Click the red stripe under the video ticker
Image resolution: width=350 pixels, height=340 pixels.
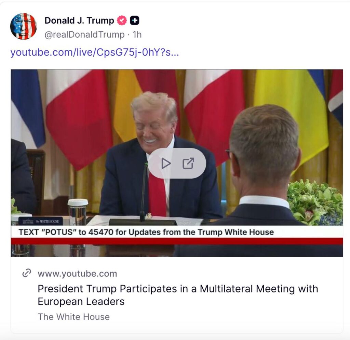177,241
